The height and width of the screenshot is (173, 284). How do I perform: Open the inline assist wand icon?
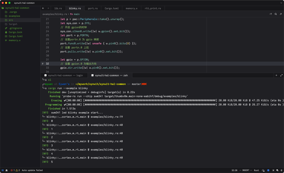tap(280, 14)
